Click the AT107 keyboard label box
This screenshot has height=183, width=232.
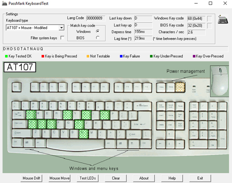click(x=20, y=67)
